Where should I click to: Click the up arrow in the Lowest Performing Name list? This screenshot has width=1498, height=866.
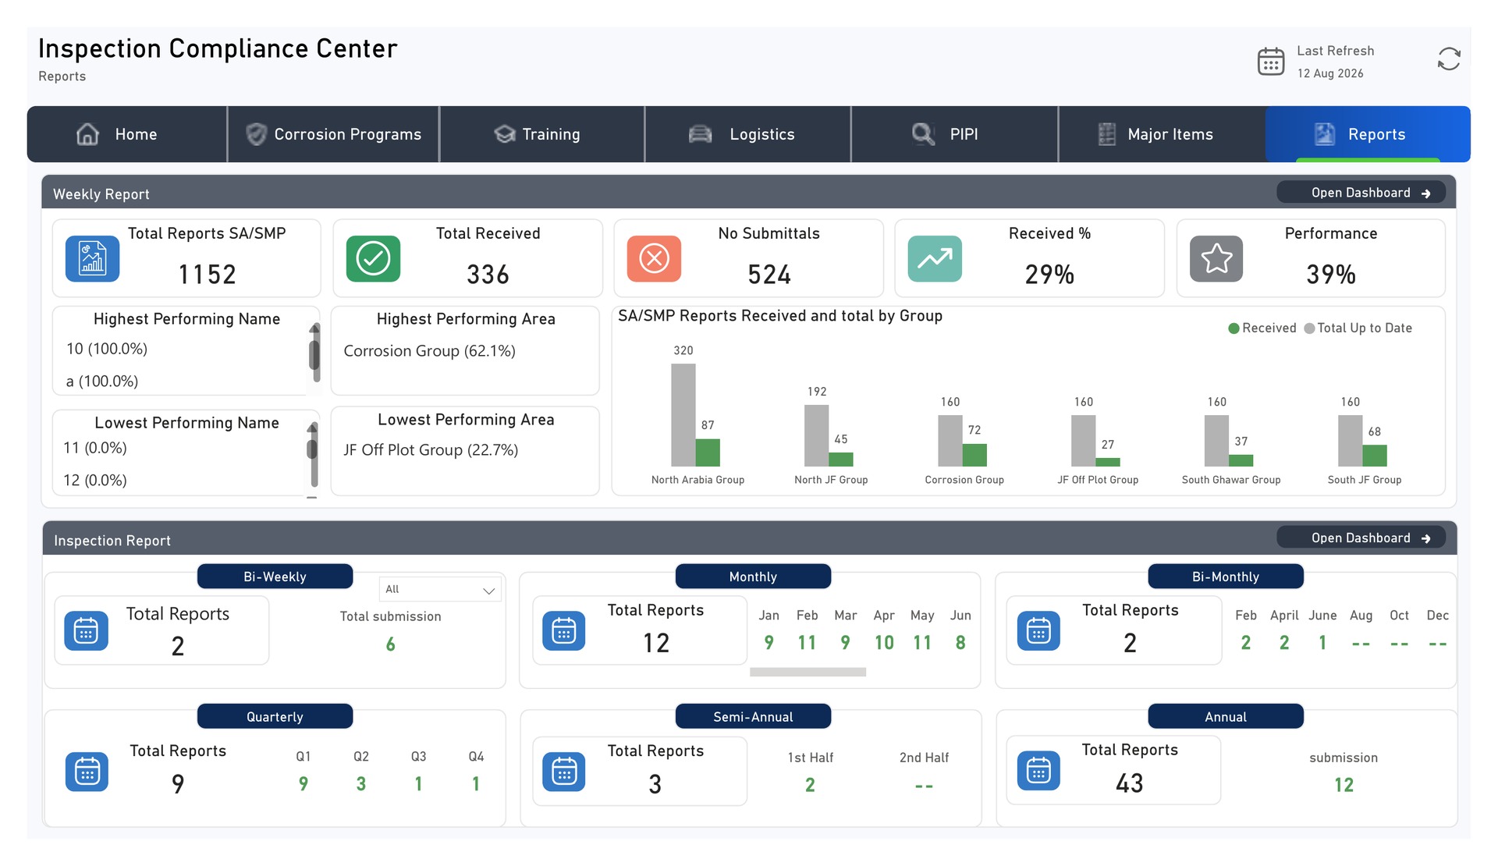point(313,428)
